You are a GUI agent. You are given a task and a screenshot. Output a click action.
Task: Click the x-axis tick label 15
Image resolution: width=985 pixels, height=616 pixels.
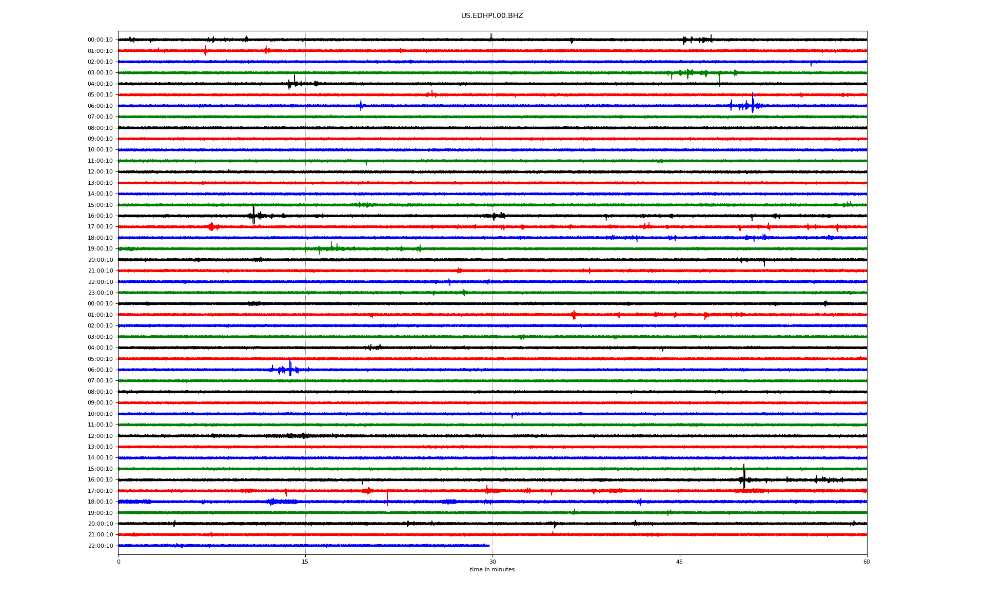coord(305,562)
